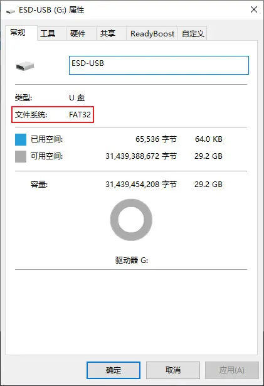
Task: Click the FAT32 file system value
Action: coord(80,115)
